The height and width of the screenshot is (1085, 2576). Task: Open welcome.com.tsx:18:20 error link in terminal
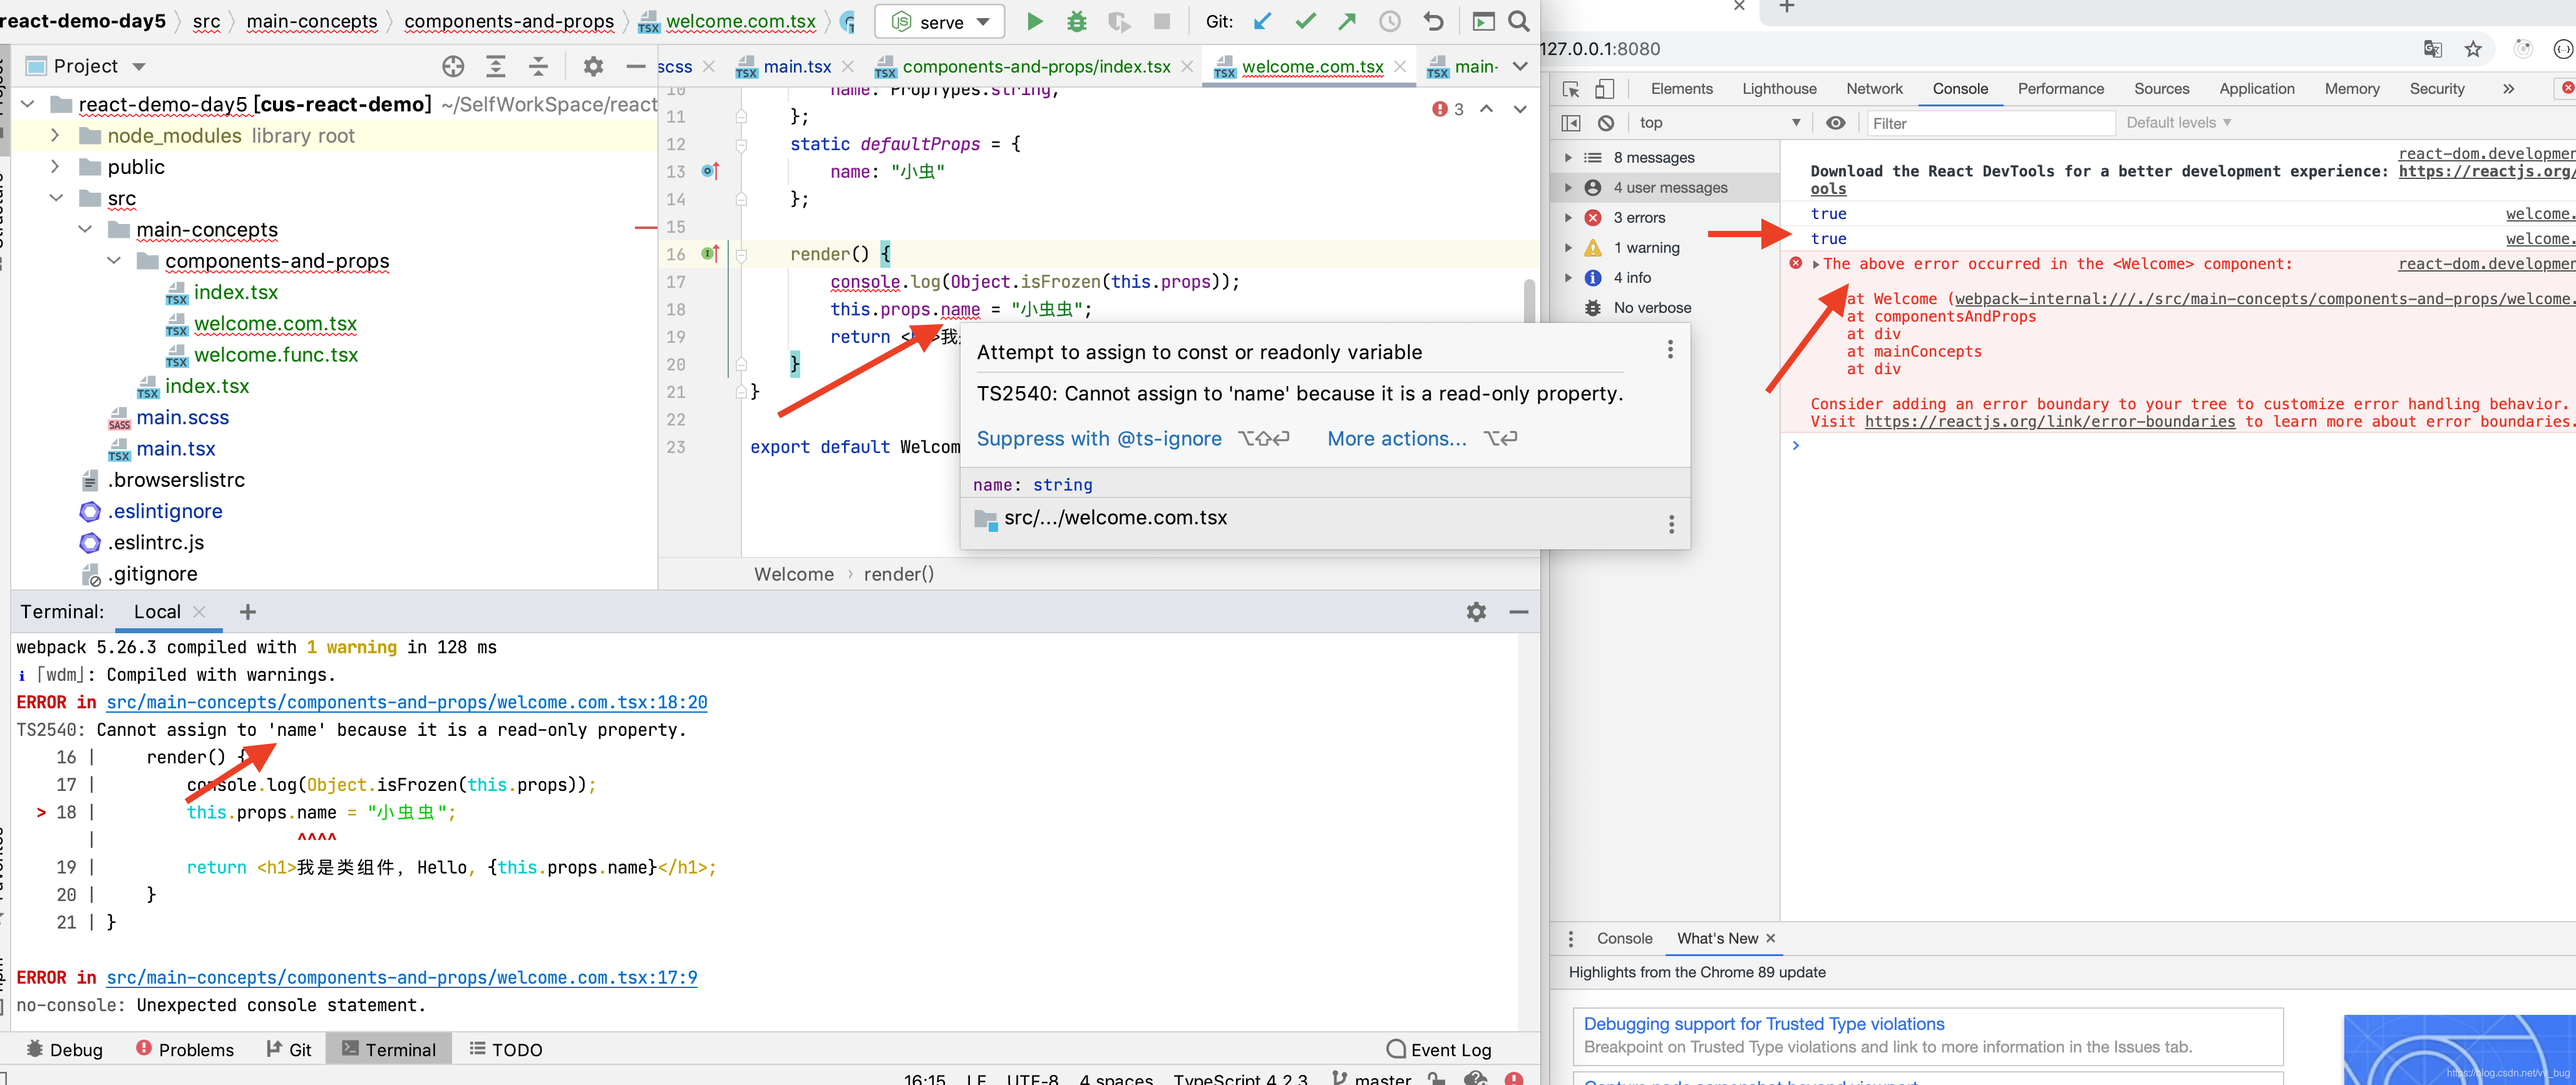407,702
